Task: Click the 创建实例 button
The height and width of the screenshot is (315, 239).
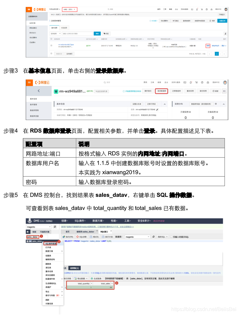Action: 222,21
